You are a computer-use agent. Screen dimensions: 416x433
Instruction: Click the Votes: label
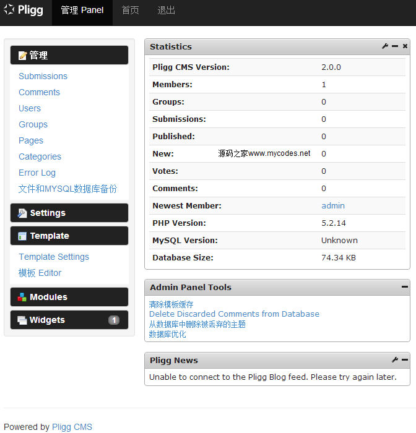[165, 171]
